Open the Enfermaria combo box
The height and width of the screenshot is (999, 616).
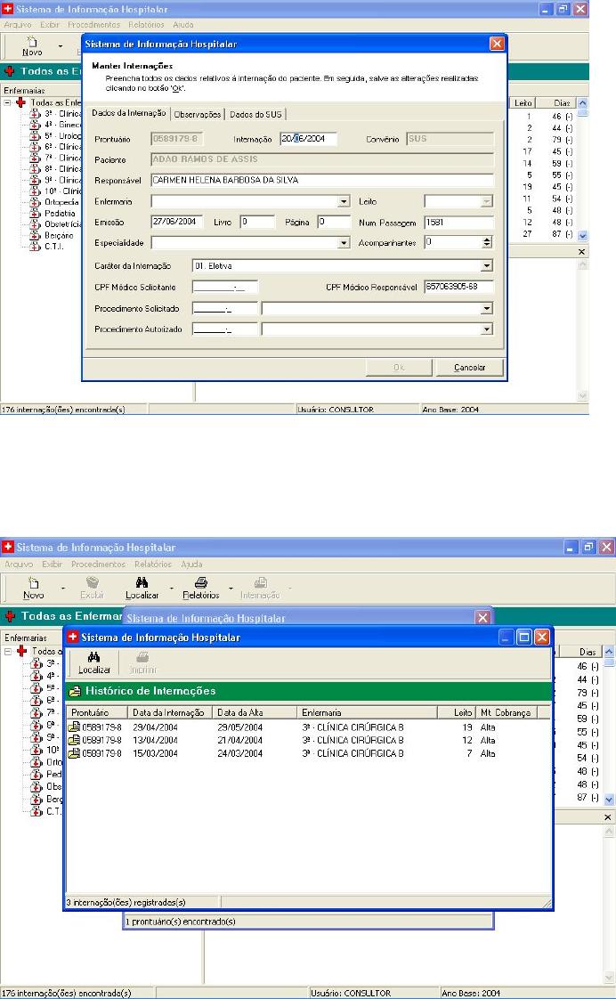[x=344, y=201]
